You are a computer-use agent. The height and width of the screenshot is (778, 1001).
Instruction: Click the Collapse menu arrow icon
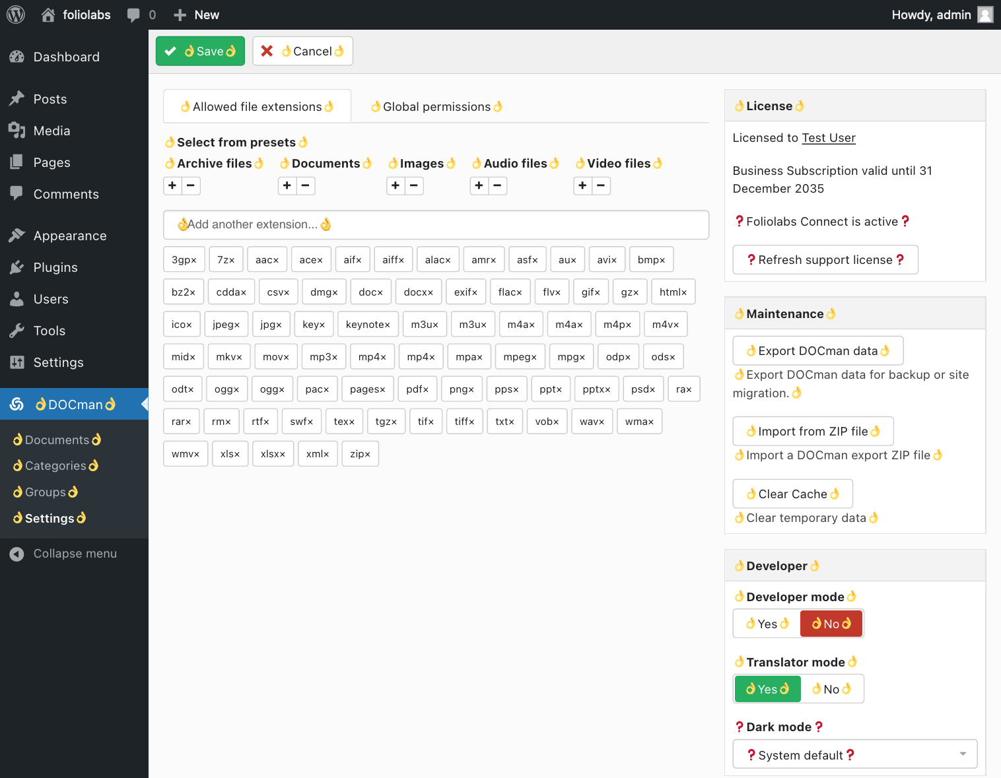point(17,554)
